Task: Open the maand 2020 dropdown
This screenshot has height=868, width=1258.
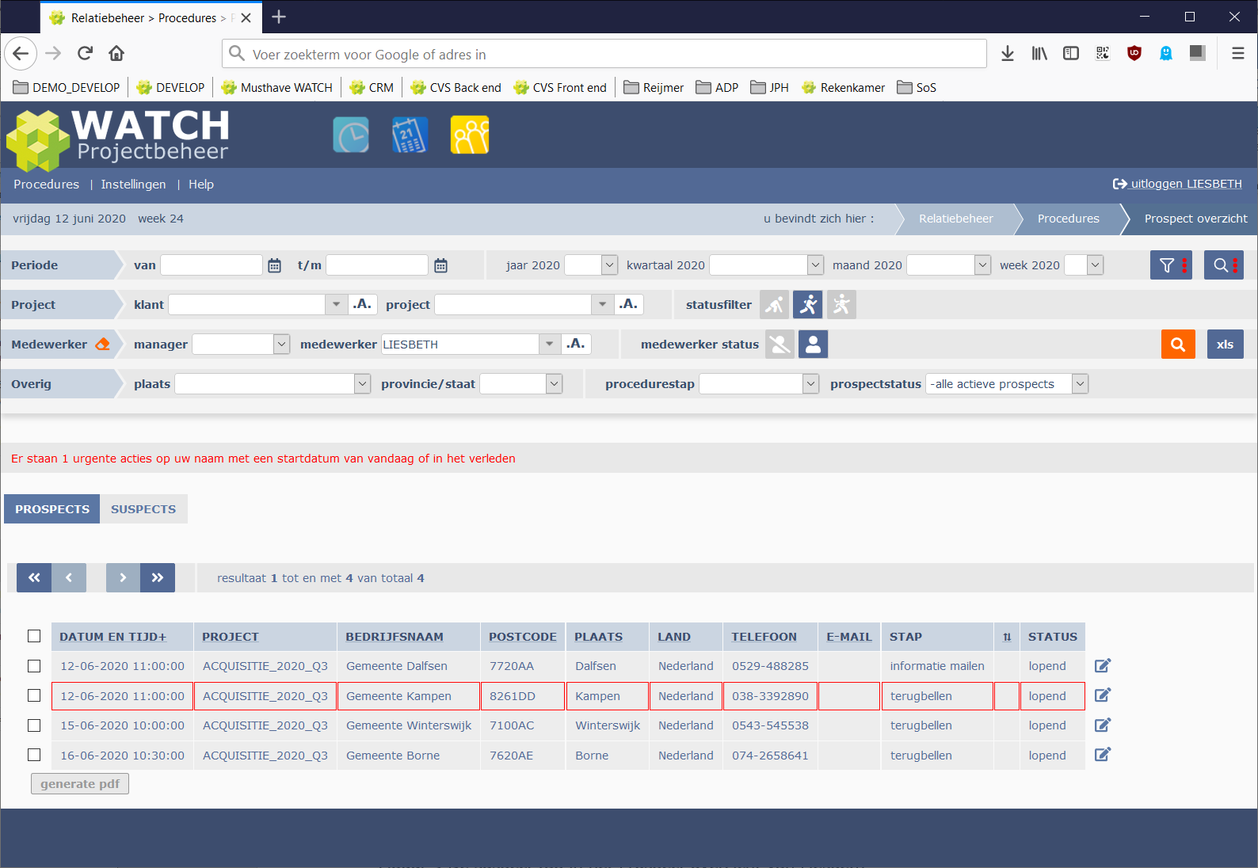Action: 948,265
